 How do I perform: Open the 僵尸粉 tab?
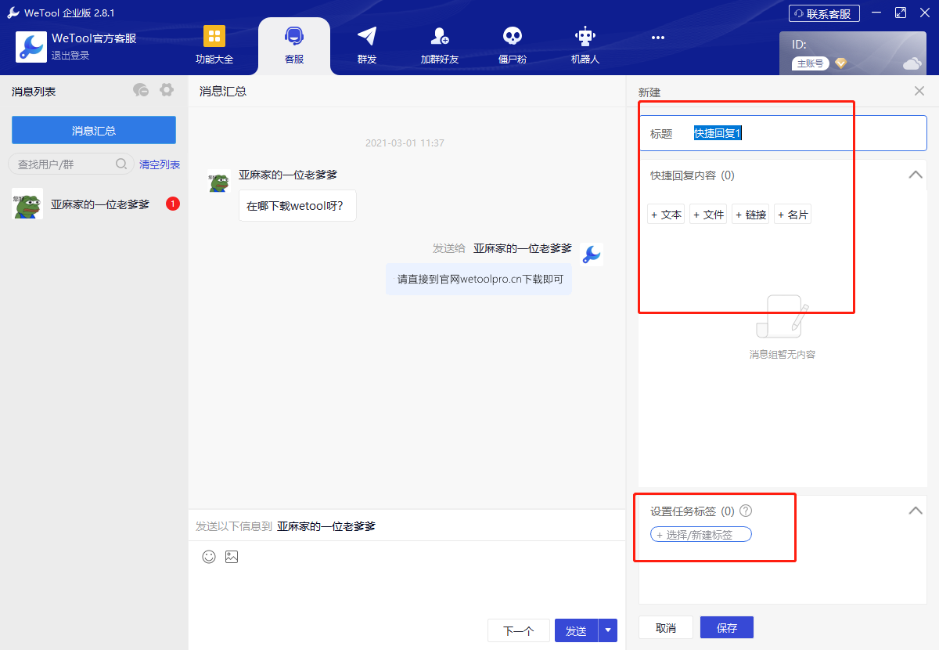(x=513, y=45)
